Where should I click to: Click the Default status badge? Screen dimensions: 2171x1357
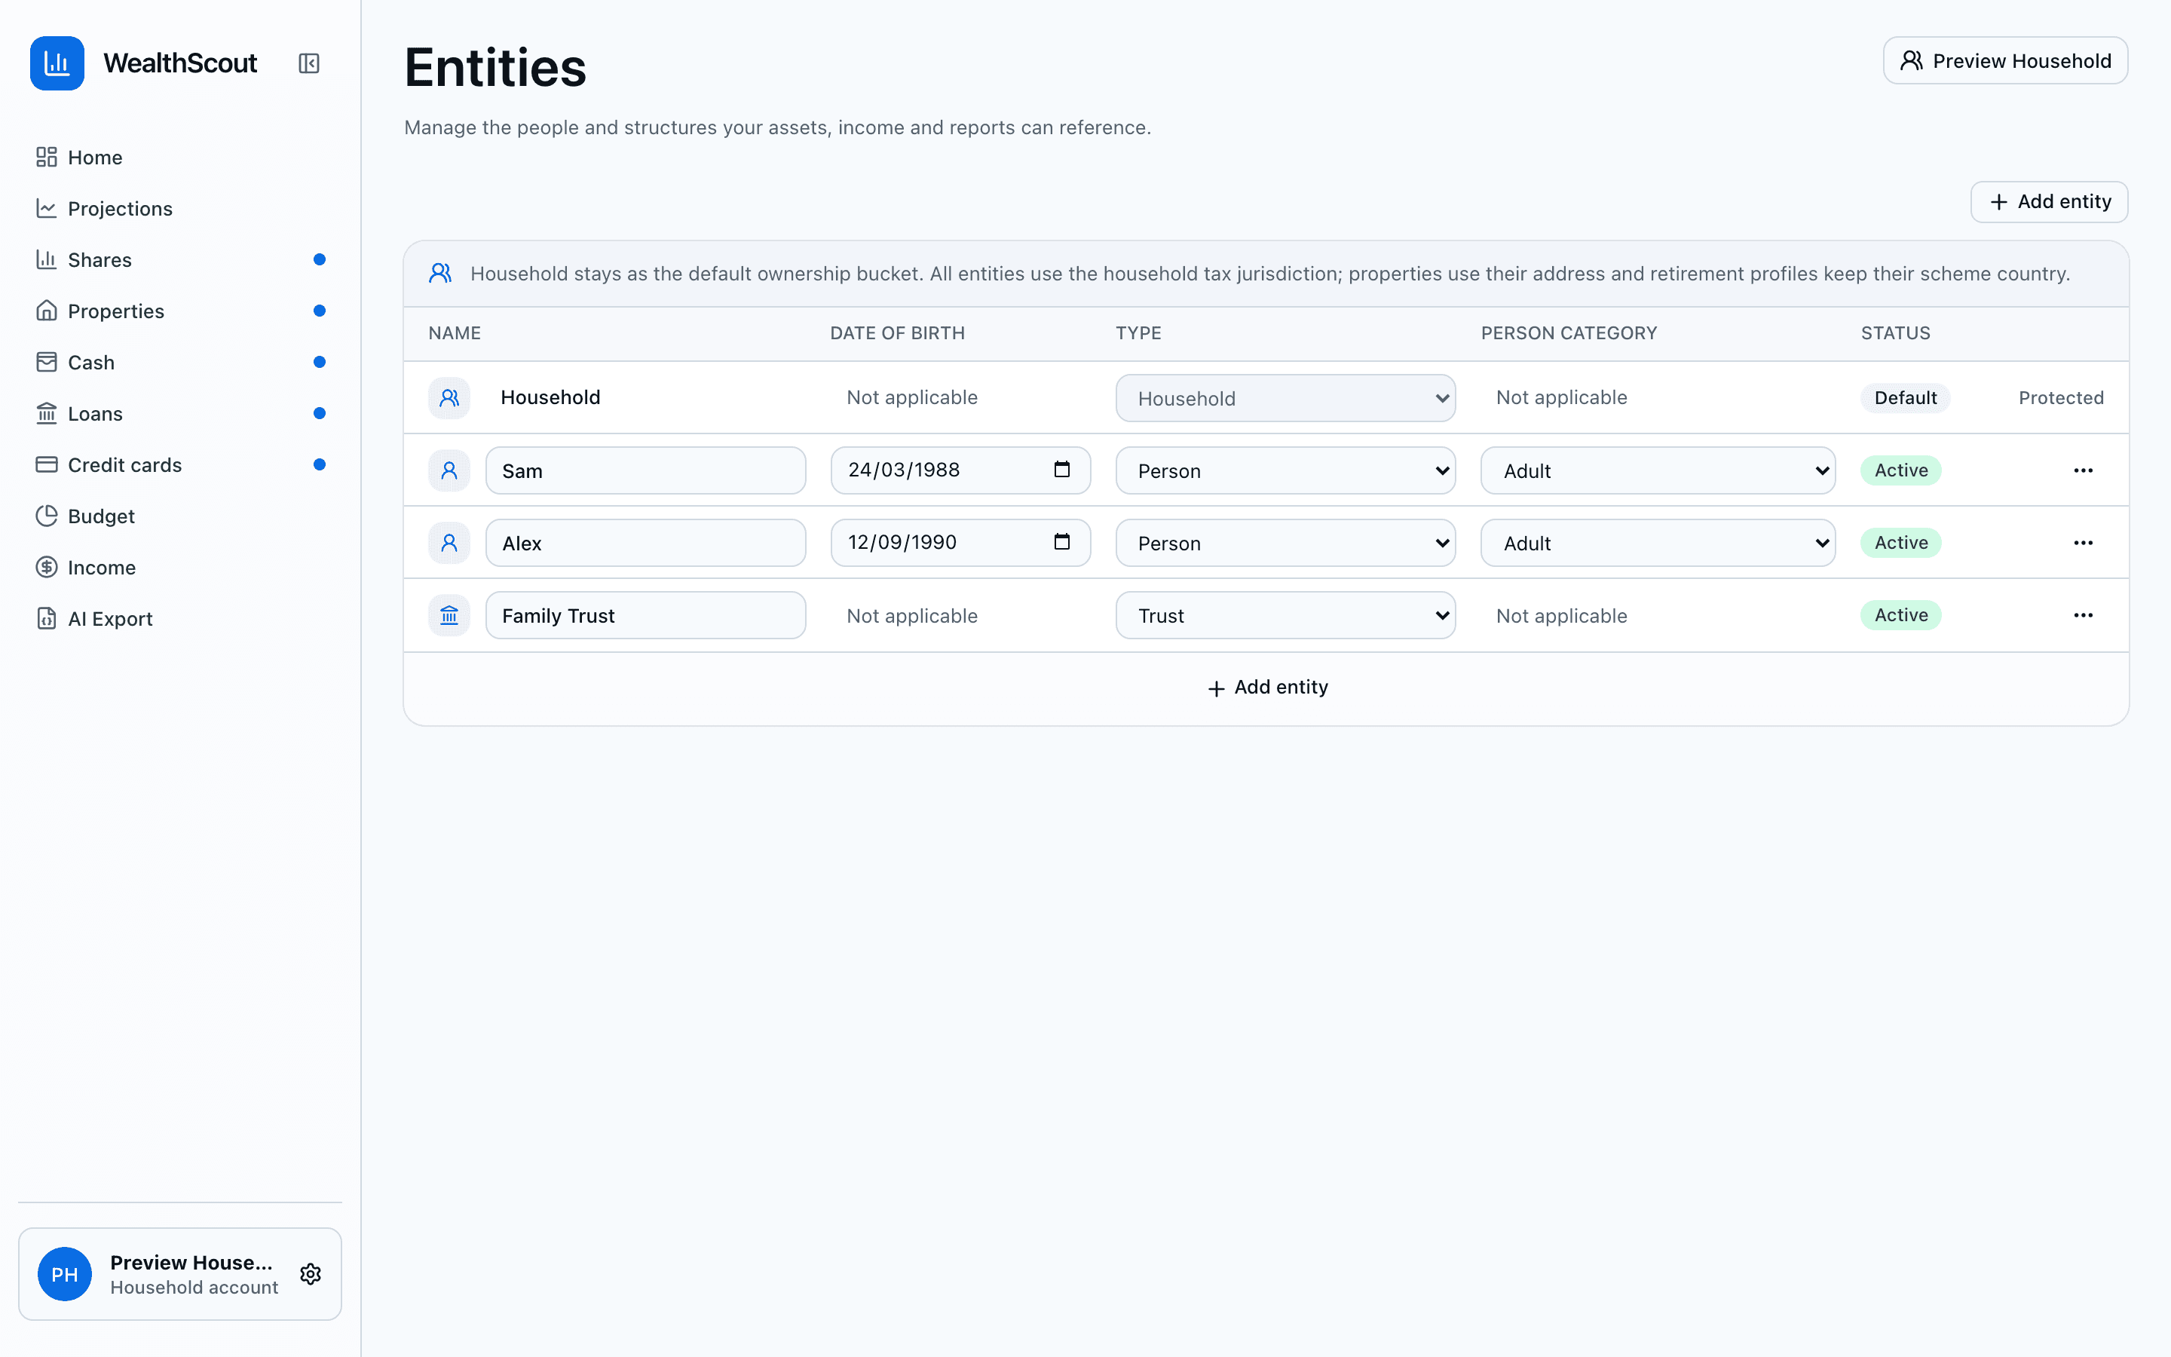1906,397
